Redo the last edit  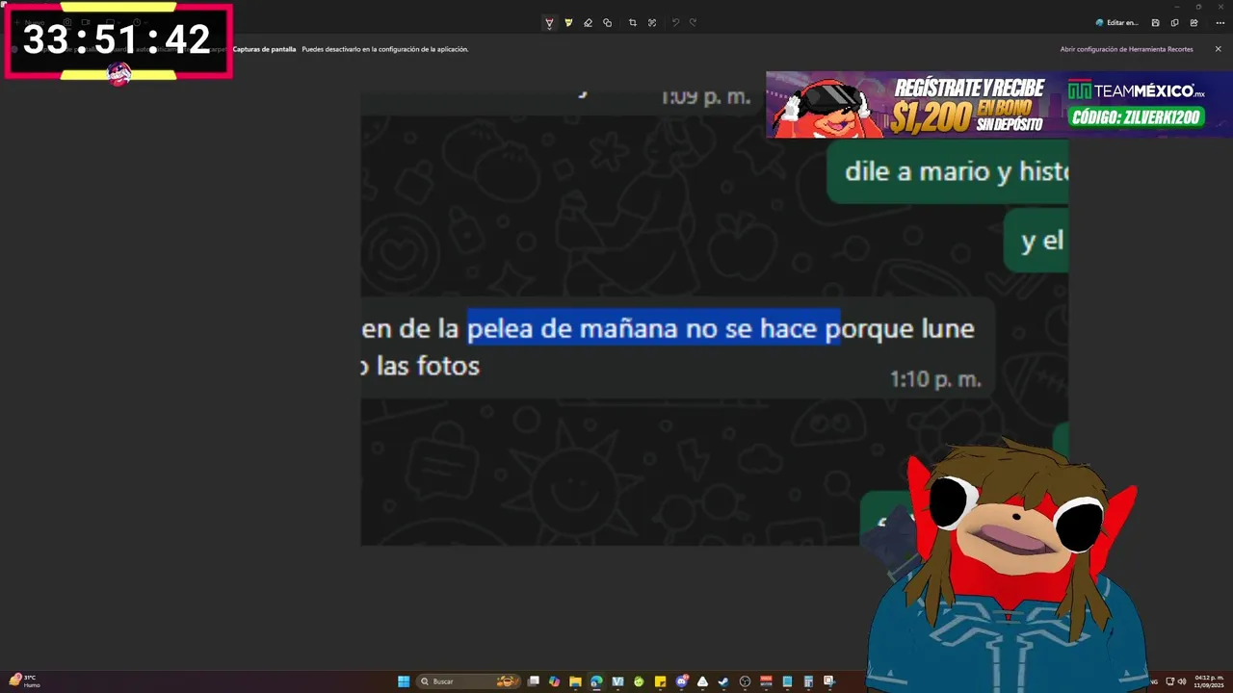tap(693, 23)
